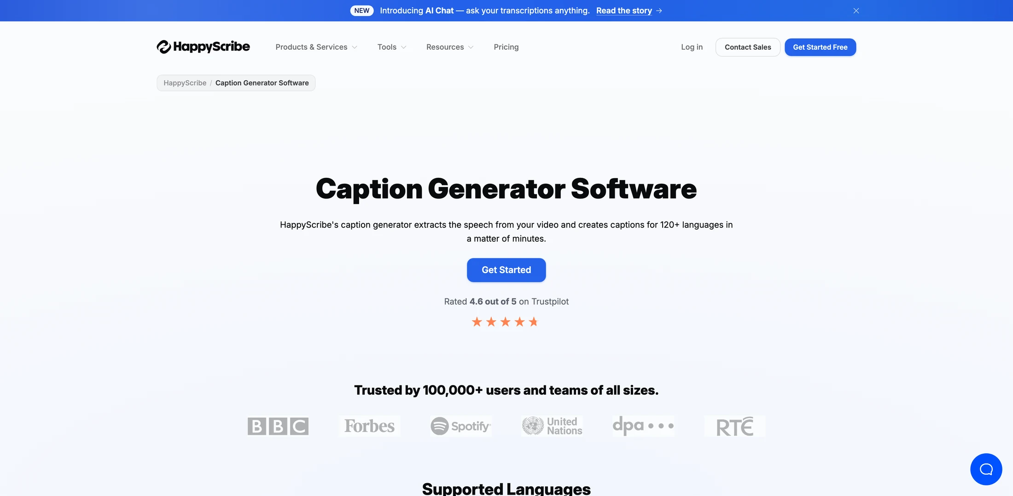The width and height of the screenshot is (1013, 496).
Task: Click the Supported Languages heading
Action: pyautogui.click(x=506, y=488)
